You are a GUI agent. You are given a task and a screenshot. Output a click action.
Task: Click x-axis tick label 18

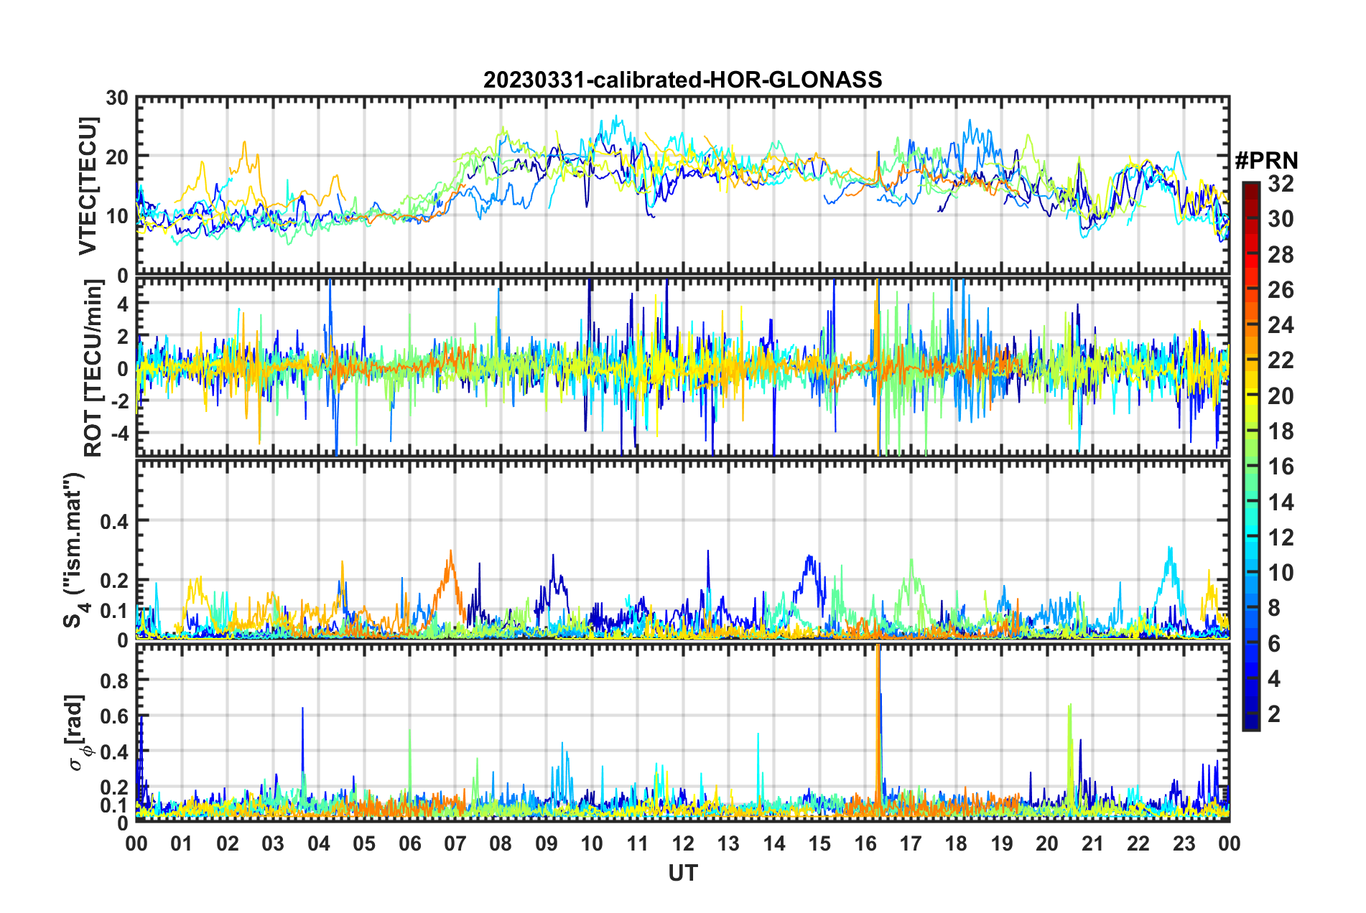956,843
